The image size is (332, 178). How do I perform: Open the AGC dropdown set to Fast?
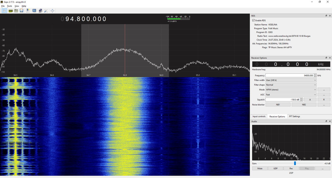tap(291, 95)
